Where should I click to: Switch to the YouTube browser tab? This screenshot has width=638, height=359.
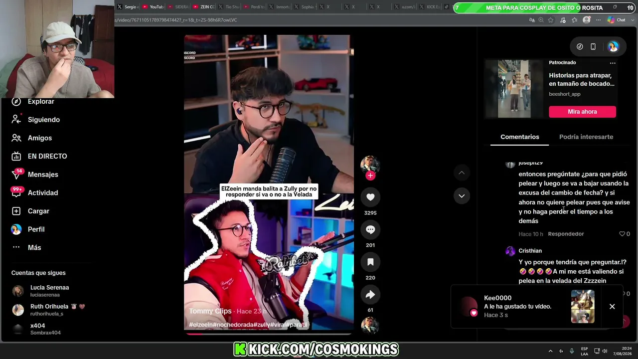tap(153, 7)
